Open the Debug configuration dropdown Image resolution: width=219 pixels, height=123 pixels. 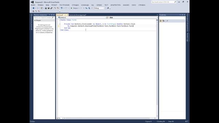[104, 8]
